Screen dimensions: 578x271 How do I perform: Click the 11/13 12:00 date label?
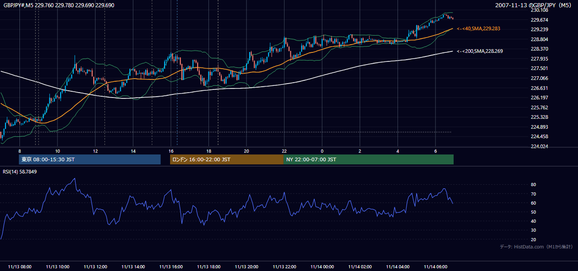[95, 267]
